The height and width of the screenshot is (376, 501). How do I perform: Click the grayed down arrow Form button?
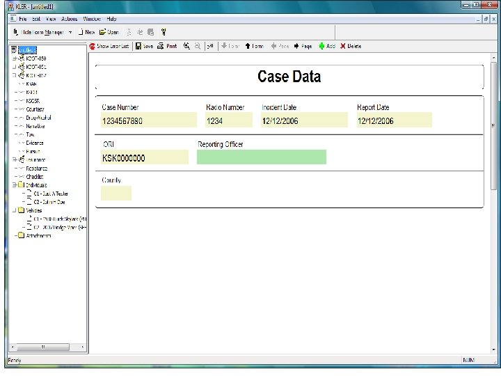click(x=230, y=46)
